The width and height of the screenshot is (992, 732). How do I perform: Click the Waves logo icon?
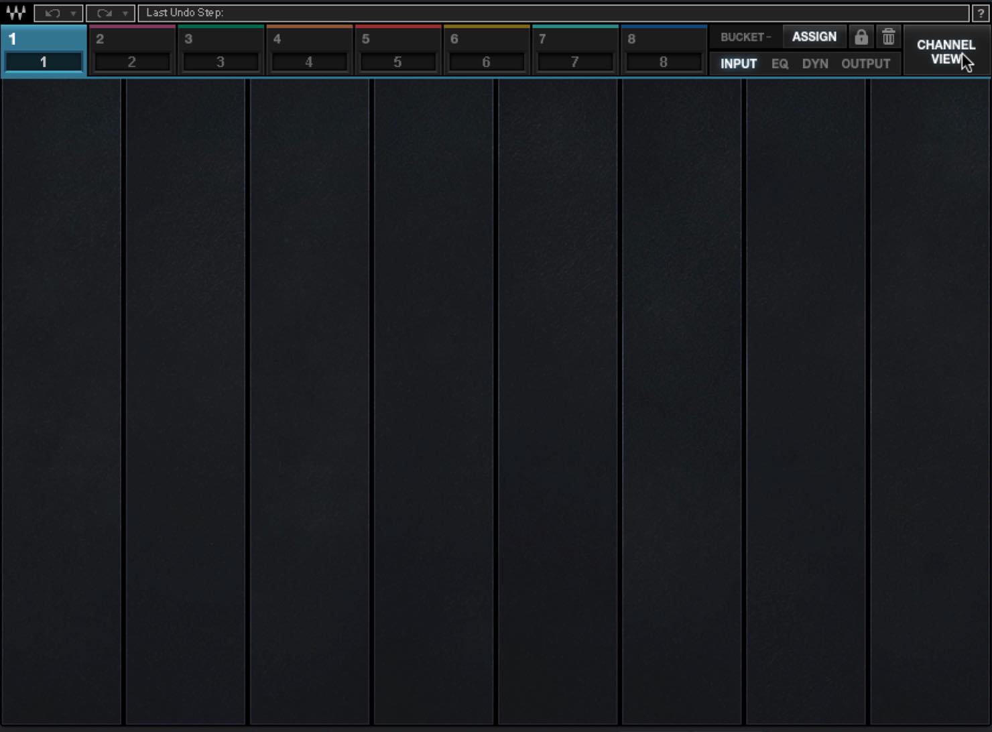[x=15, y=13]
